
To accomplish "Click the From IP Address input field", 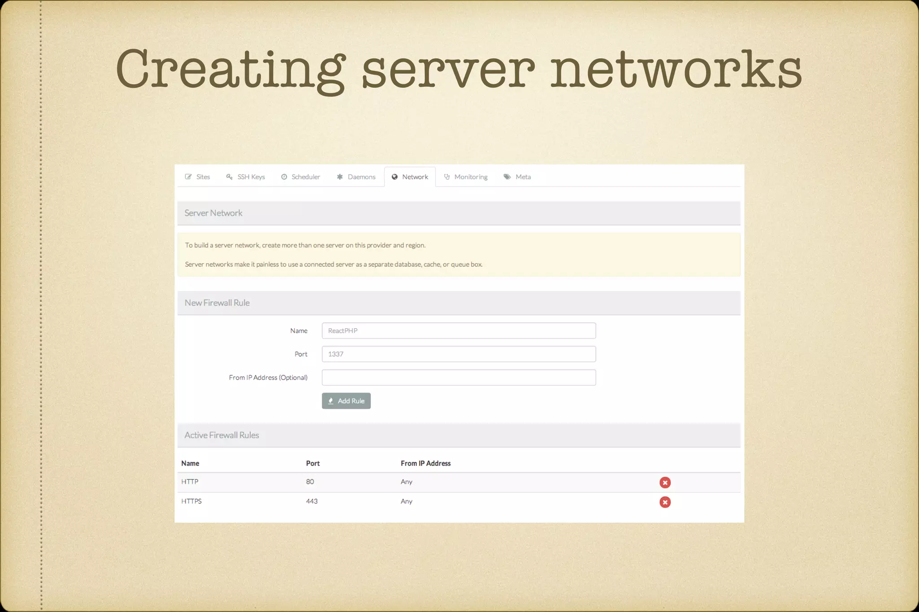I will pos(459,377).
